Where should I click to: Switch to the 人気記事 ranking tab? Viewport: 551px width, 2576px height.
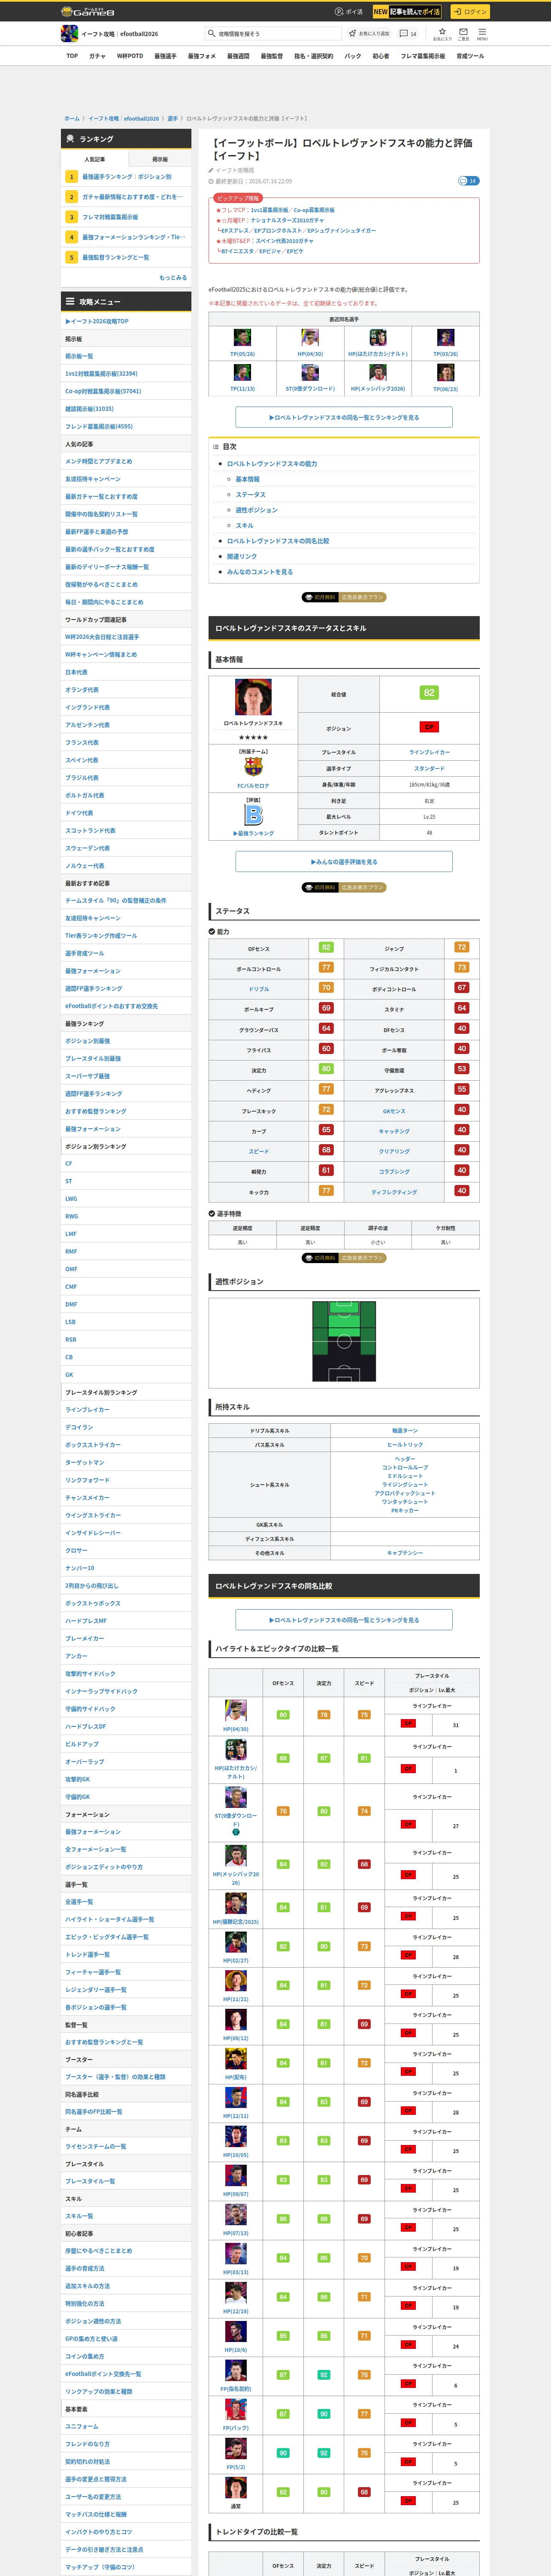click(95, 159)
